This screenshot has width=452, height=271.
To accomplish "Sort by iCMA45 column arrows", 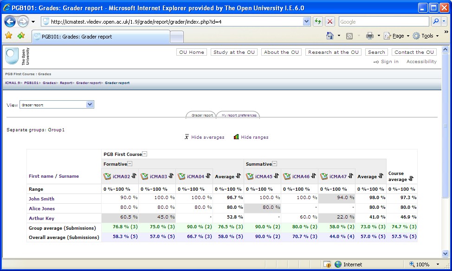I will pos(276,176).
